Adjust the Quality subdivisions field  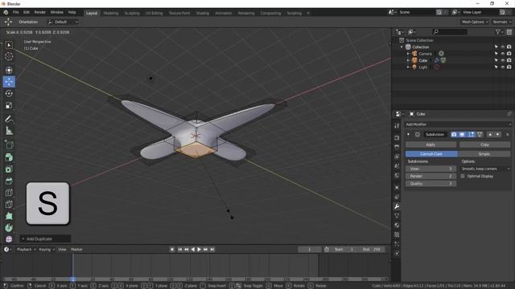click(431, 184)
